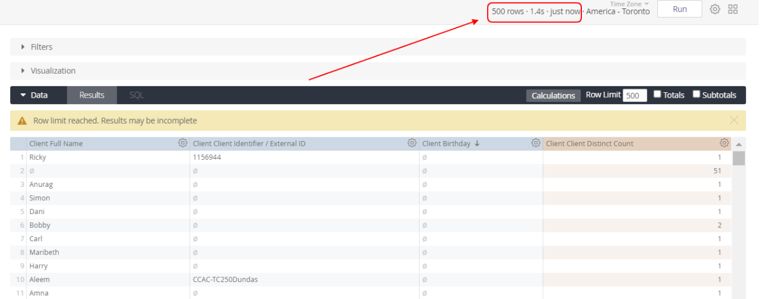This screenshot has height=299, width=763.
Task: Click the Row Limit input field
Action: click(x=634, y=95)
